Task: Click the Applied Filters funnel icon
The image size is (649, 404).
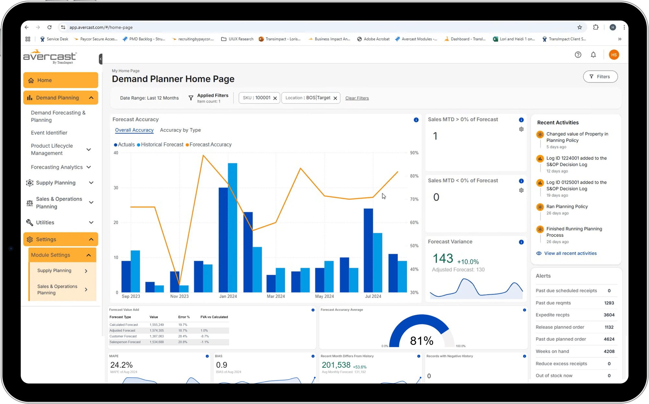Action: pyautogui.click(x=191, y=98)
